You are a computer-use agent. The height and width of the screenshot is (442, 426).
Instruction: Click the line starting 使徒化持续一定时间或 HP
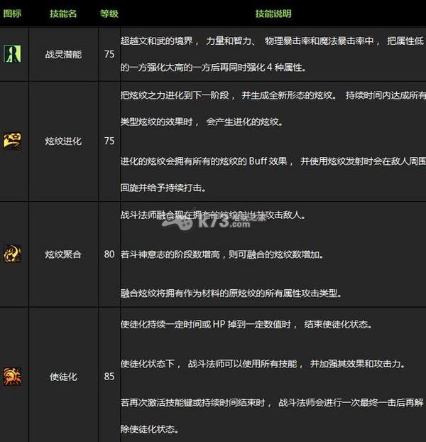pos(246,325)
